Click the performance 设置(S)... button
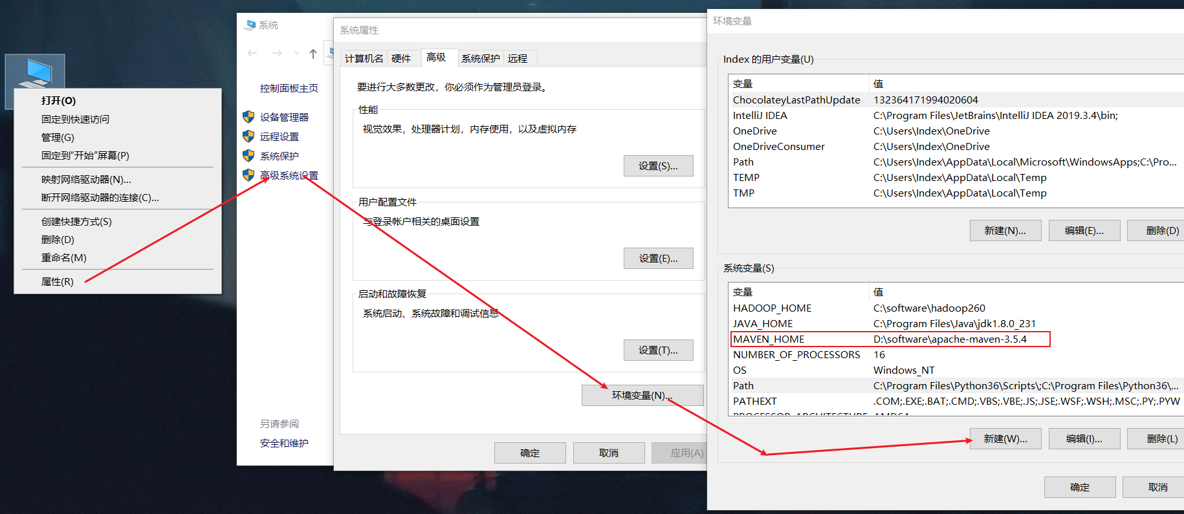Screen dimensions: 1184x514 pyautogui.click(x=658, y=166)
